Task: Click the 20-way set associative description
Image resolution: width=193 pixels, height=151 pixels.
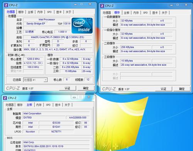Action: point(146,65)
